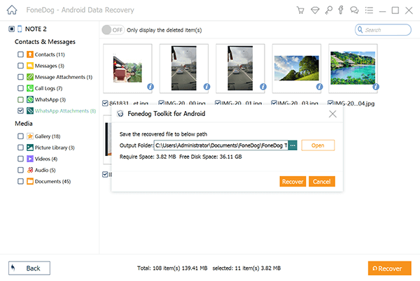Click the Contacts category icon

pos(30,55)
